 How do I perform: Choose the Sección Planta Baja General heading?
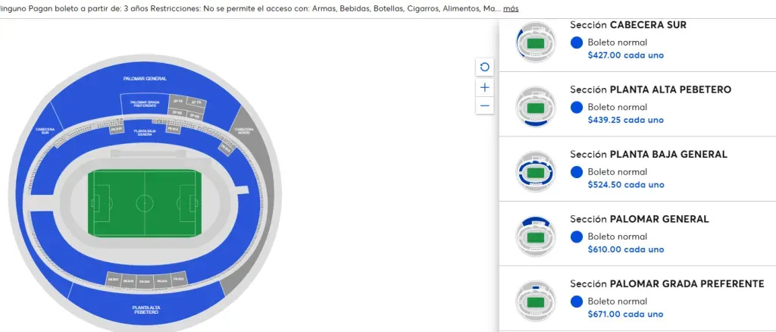pos(648,155)
